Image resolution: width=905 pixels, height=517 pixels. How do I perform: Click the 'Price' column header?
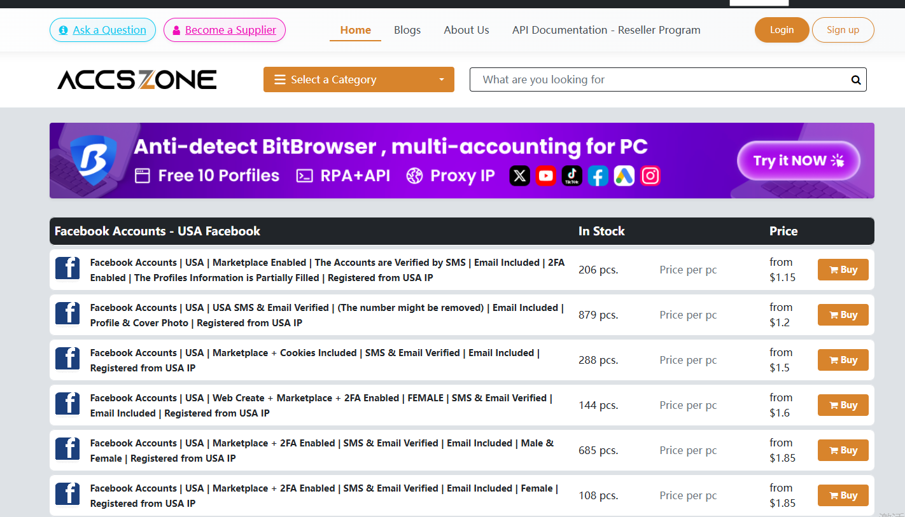click(x=783, y=231)
